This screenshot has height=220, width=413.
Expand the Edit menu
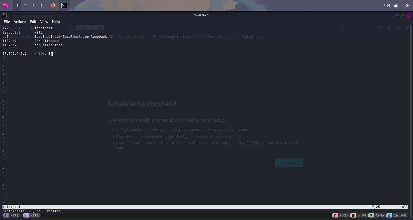[x=33, y=22]
